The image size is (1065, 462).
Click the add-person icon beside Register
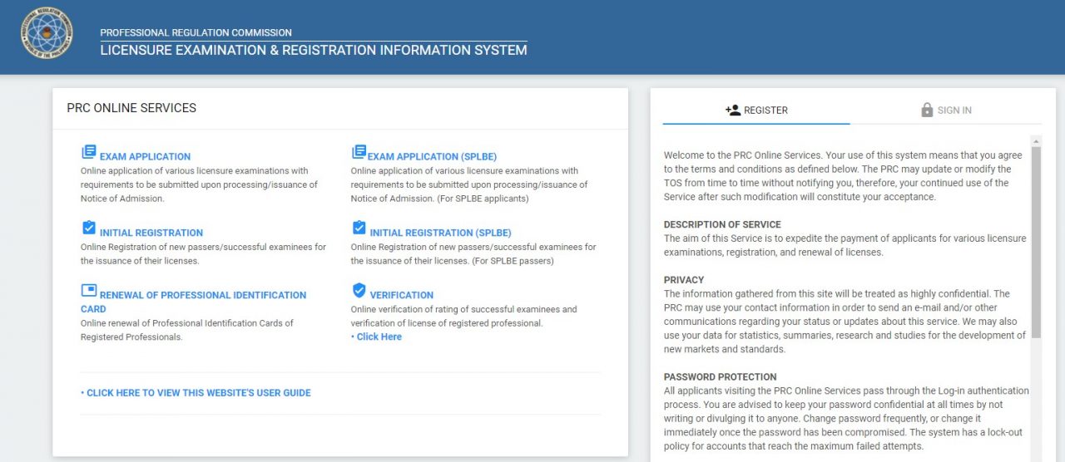pyautogui.click(x=733, y=110)
